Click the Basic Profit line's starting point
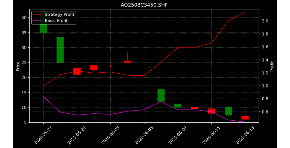 [44, 96]
